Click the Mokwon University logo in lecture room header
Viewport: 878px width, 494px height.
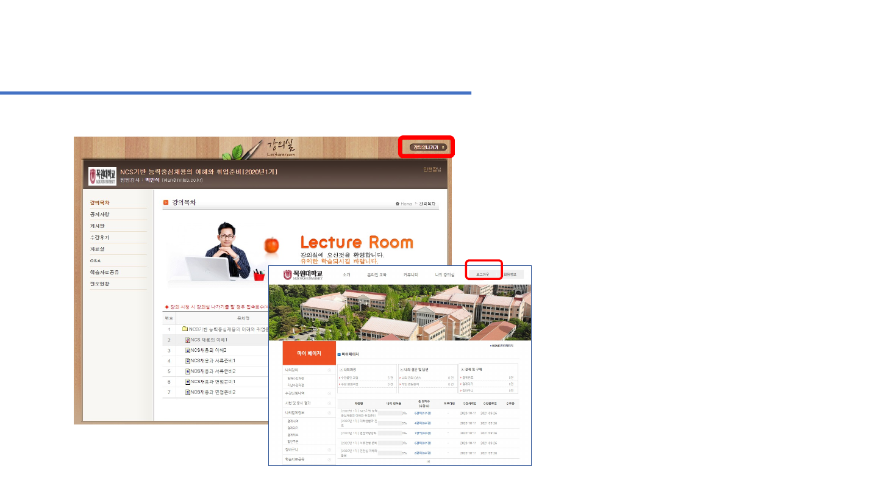(102, 176)
